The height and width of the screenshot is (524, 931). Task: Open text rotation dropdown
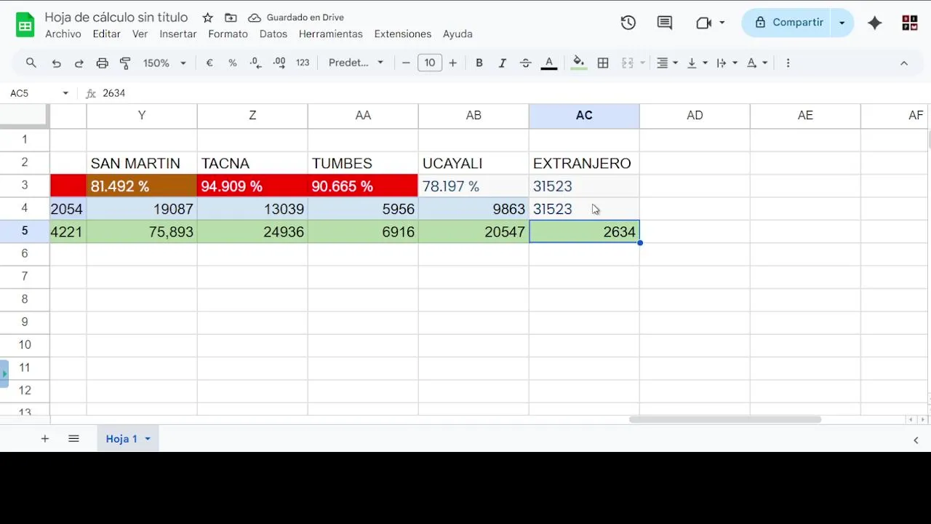pyautogui.click(x=757, y=63)
